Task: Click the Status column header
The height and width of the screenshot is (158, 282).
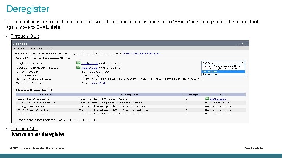Action: pyautogui.click(x=224, y=94)
